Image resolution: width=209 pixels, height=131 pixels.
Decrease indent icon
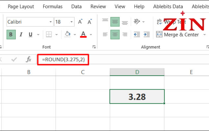tap(137, 35)
